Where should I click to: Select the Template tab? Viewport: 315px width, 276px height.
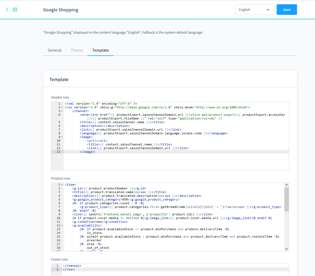coord(101,50)
